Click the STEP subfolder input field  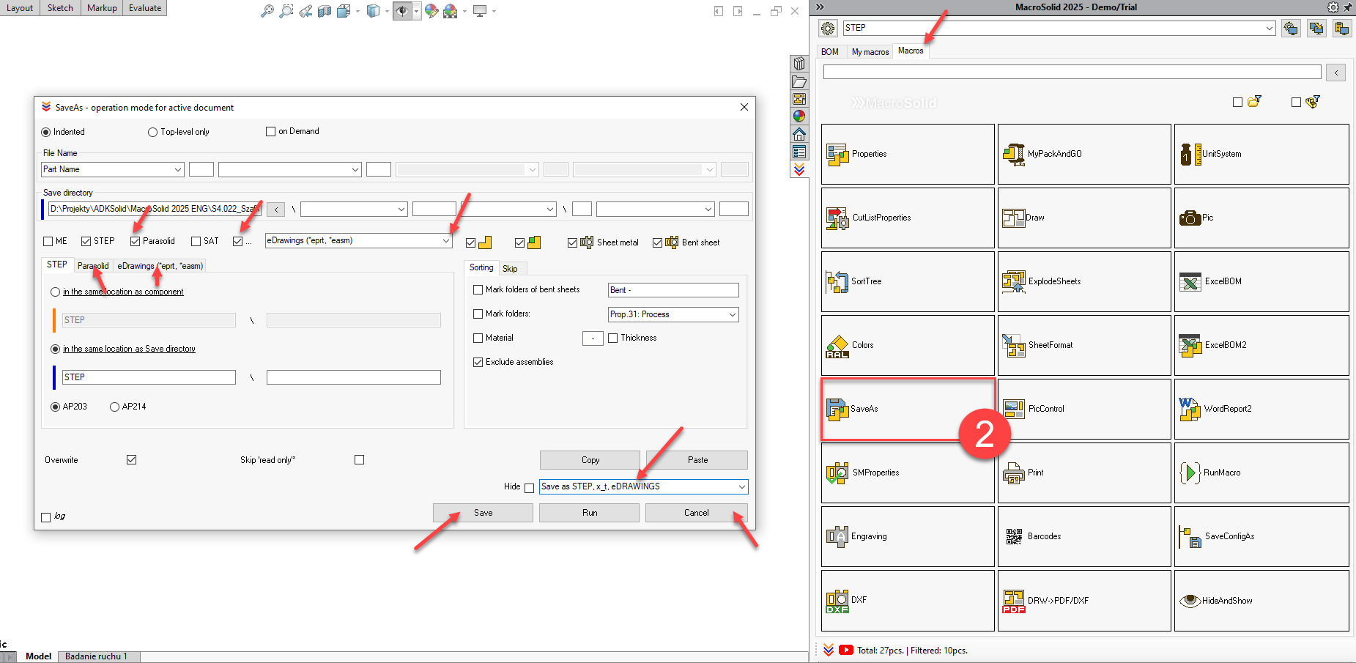[x=149, y=377]
